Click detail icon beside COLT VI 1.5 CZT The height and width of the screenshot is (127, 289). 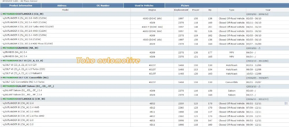point(3,65)
